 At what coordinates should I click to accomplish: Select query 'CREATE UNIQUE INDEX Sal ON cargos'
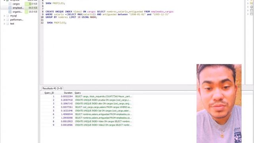pyautogui.click(x=103, y=111)
